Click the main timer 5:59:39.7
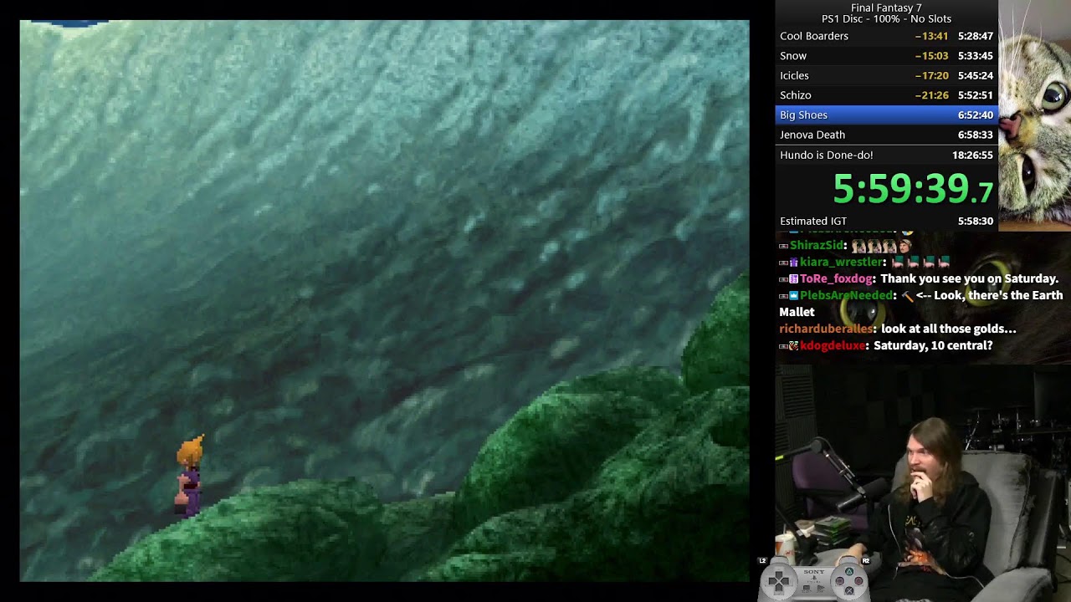This screenshot has width=1071, height=602. (x=913, y=189)
